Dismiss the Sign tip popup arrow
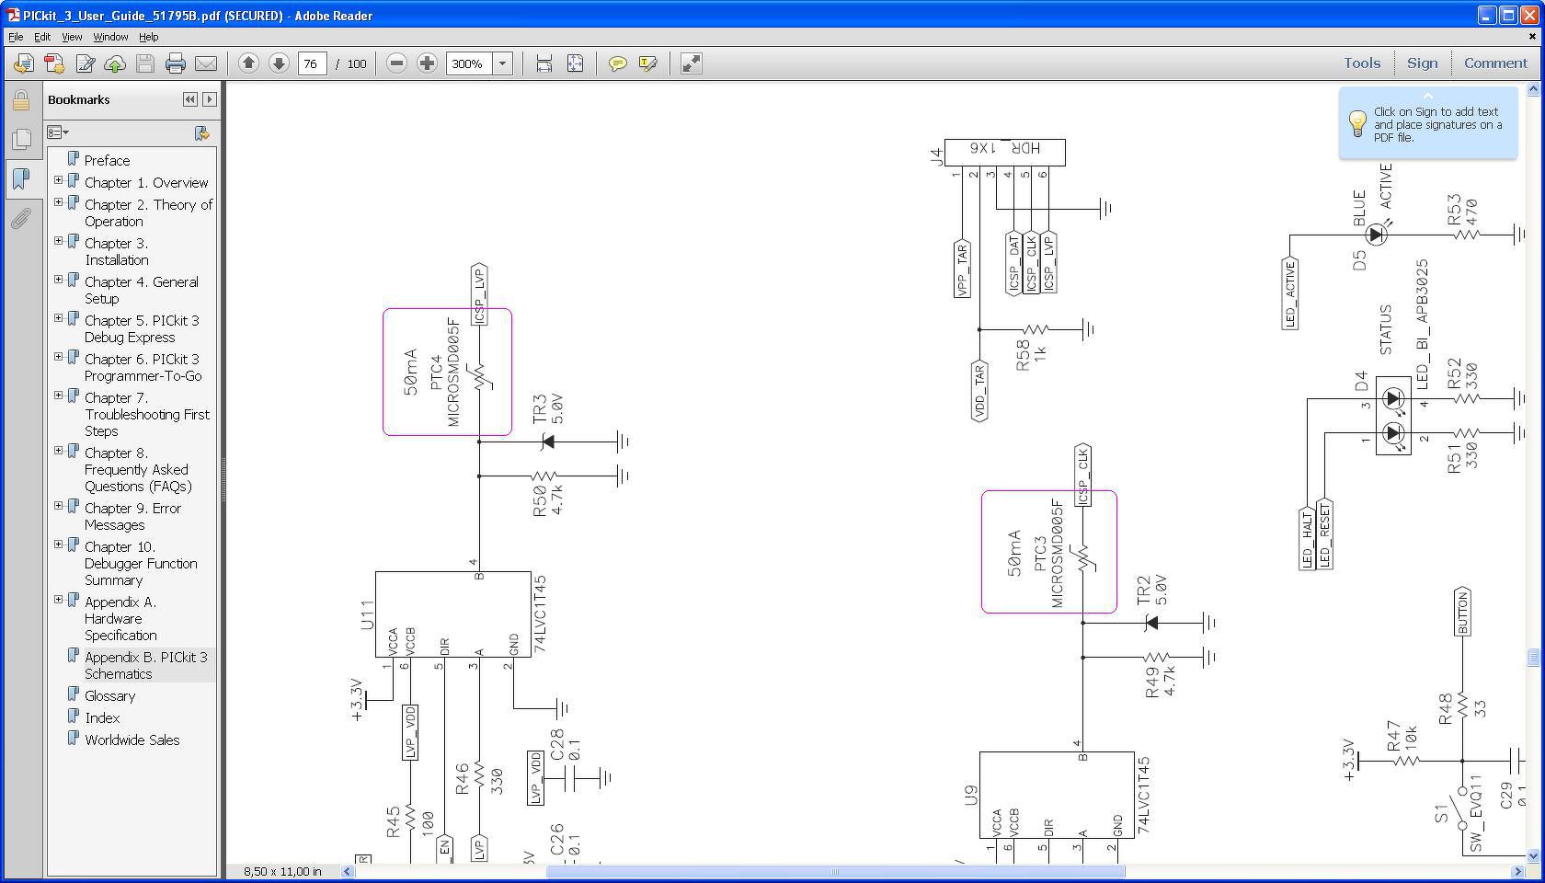 pyautogui.click(x=1428, y=96)
